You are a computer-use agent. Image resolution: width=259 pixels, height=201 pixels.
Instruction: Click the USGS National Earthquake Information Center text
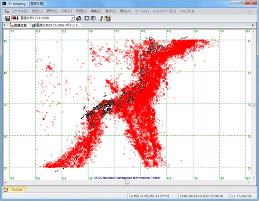(x=127, y=178)
